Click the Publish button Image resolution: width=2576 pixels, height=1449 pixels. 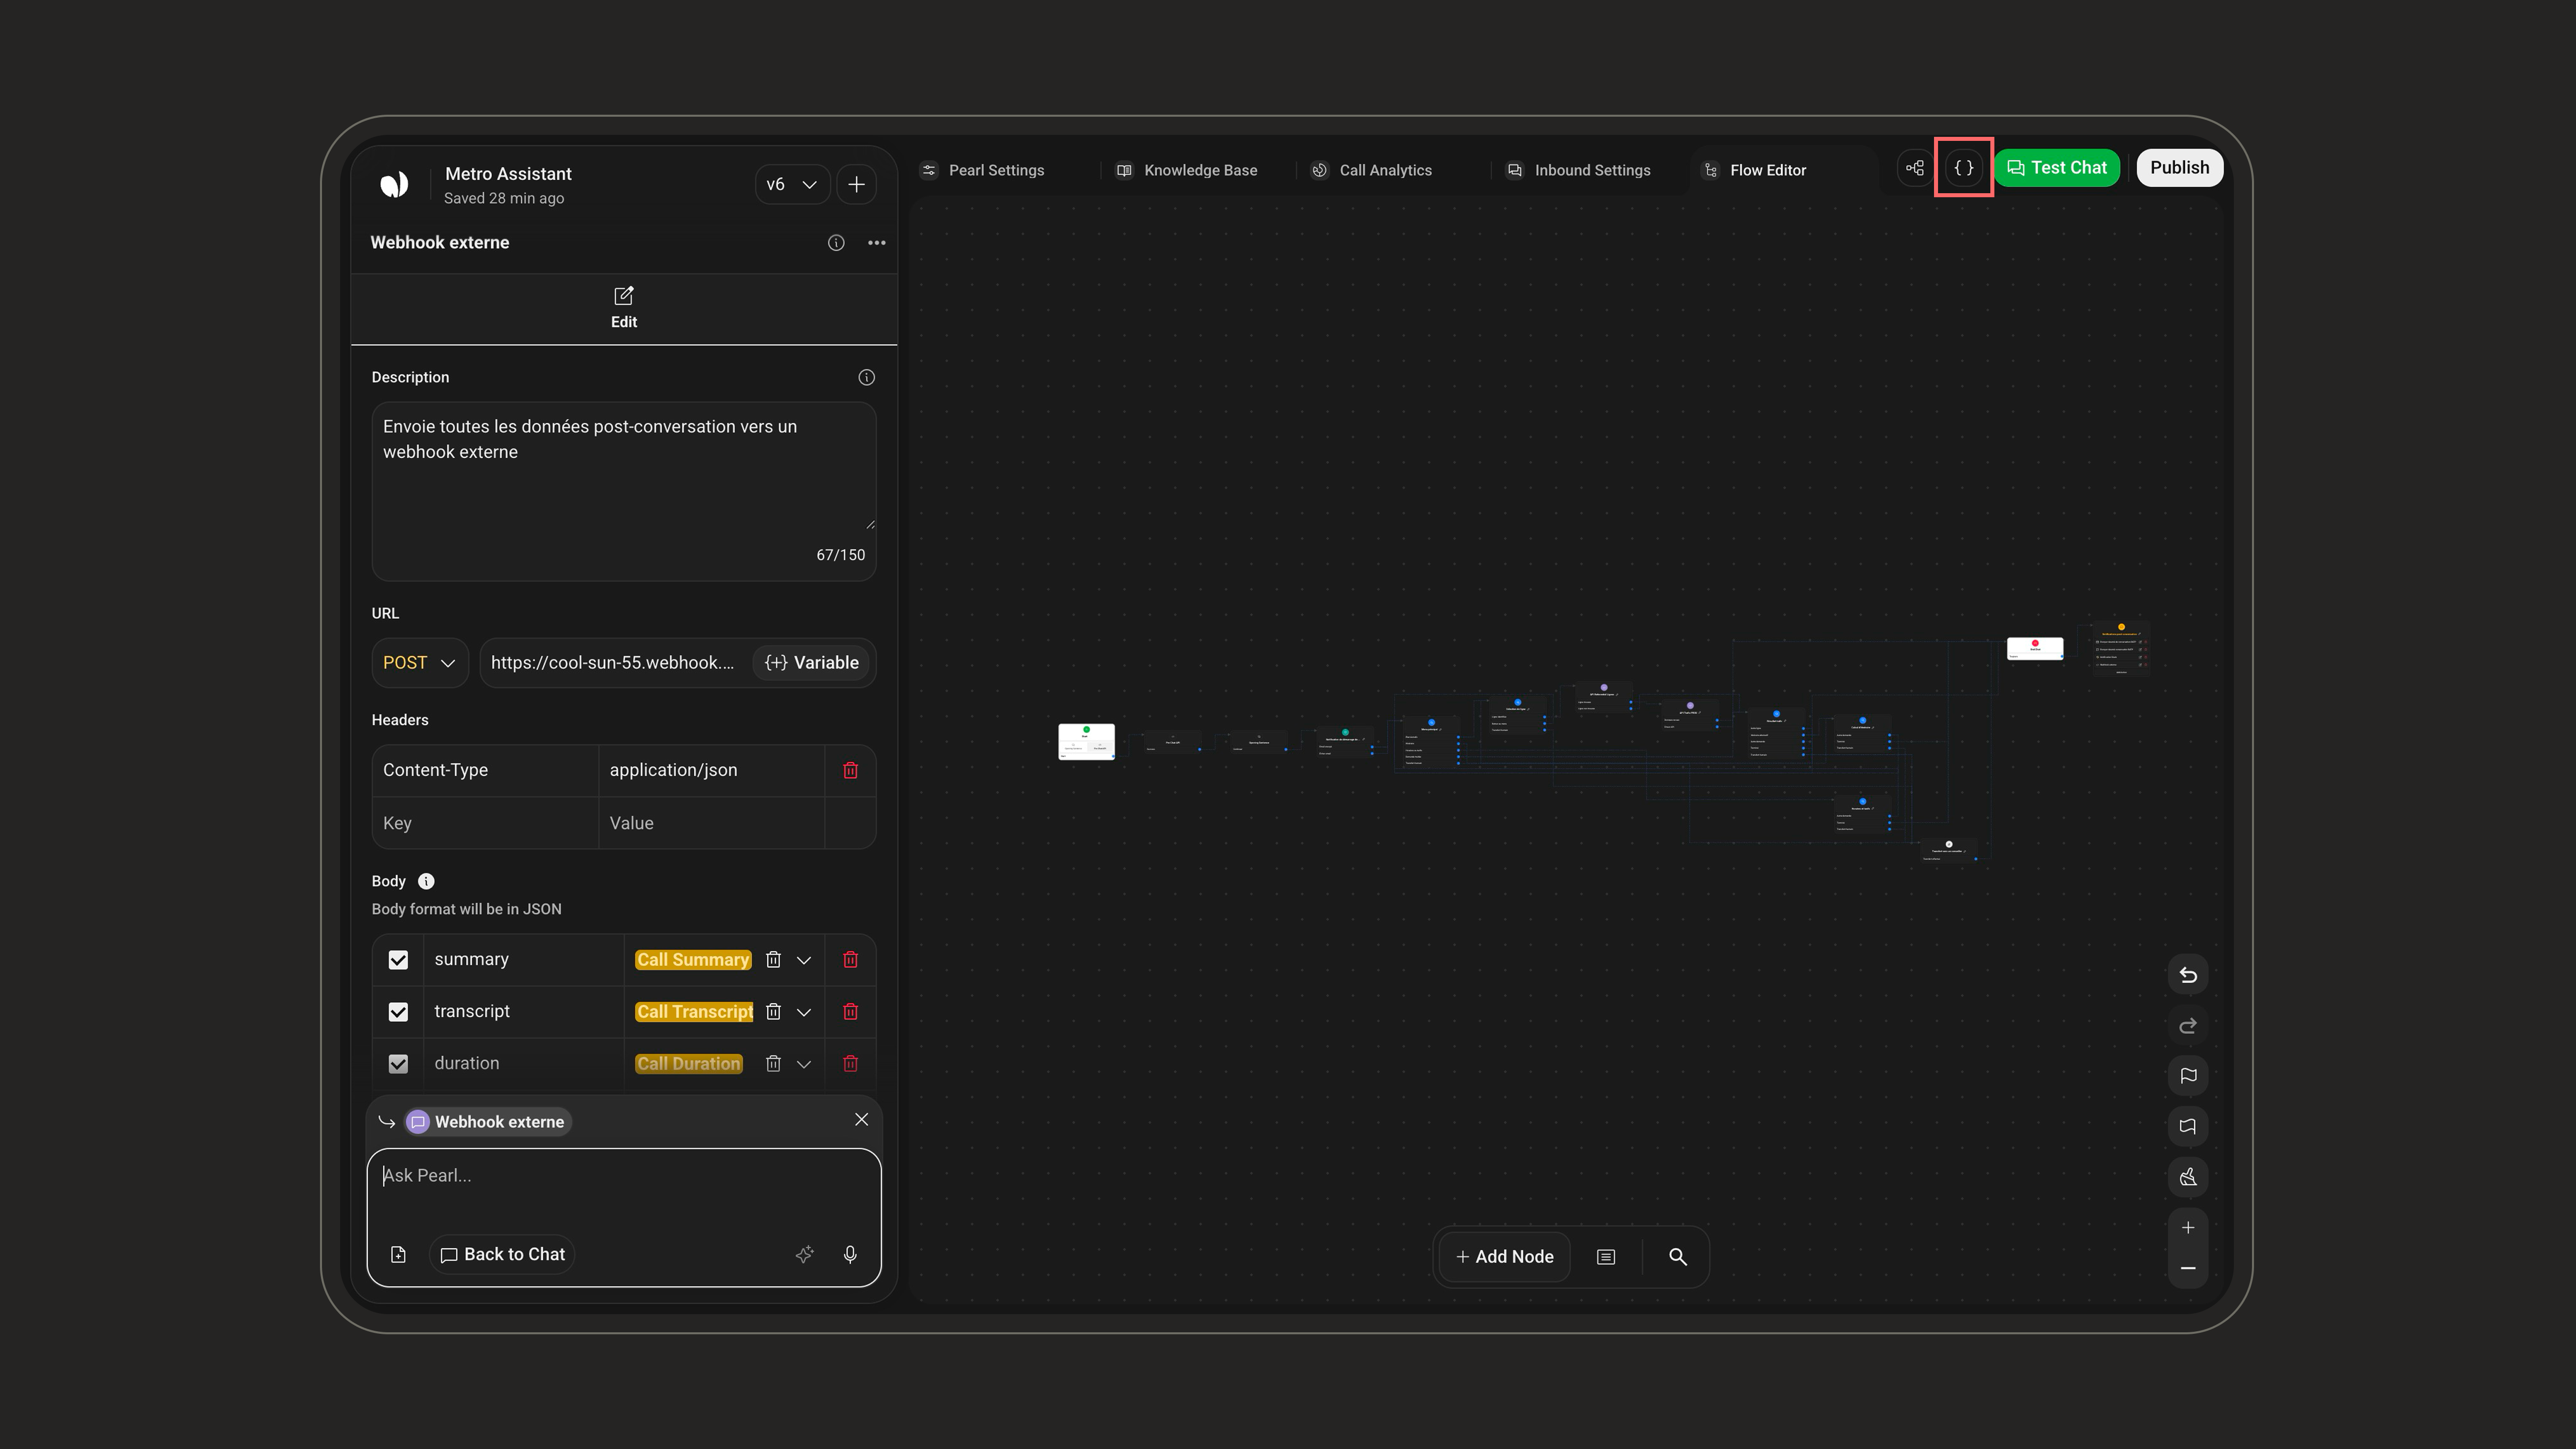point(2180,168)
